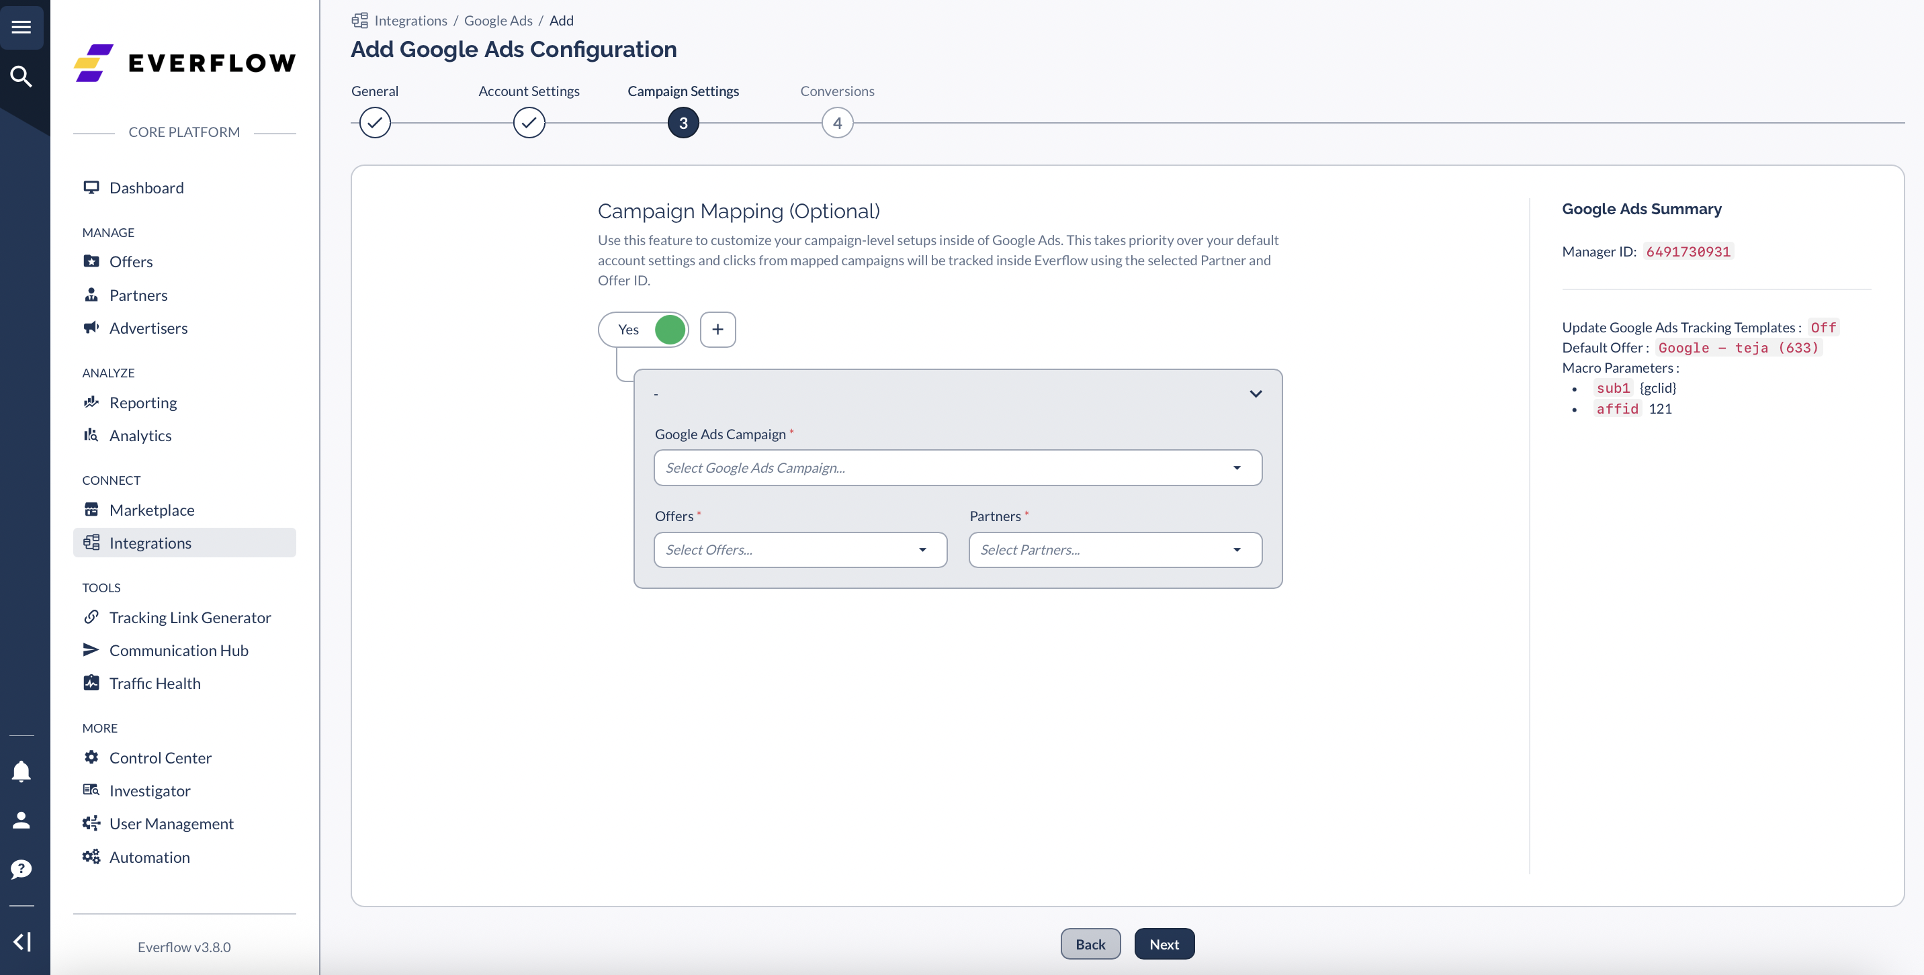1924x975 pixels.
Task: Click the Advertisers megaphone icon
Action: click(91, 328)
